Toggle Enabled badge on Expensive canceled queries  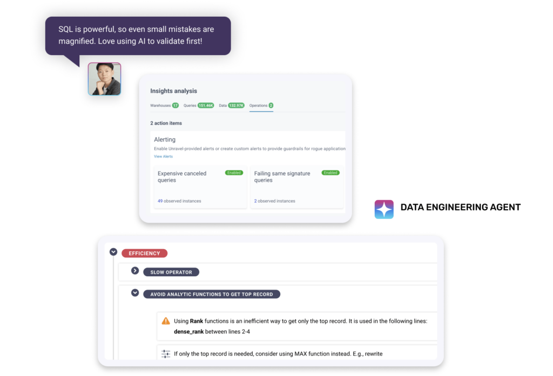(234, 173)
